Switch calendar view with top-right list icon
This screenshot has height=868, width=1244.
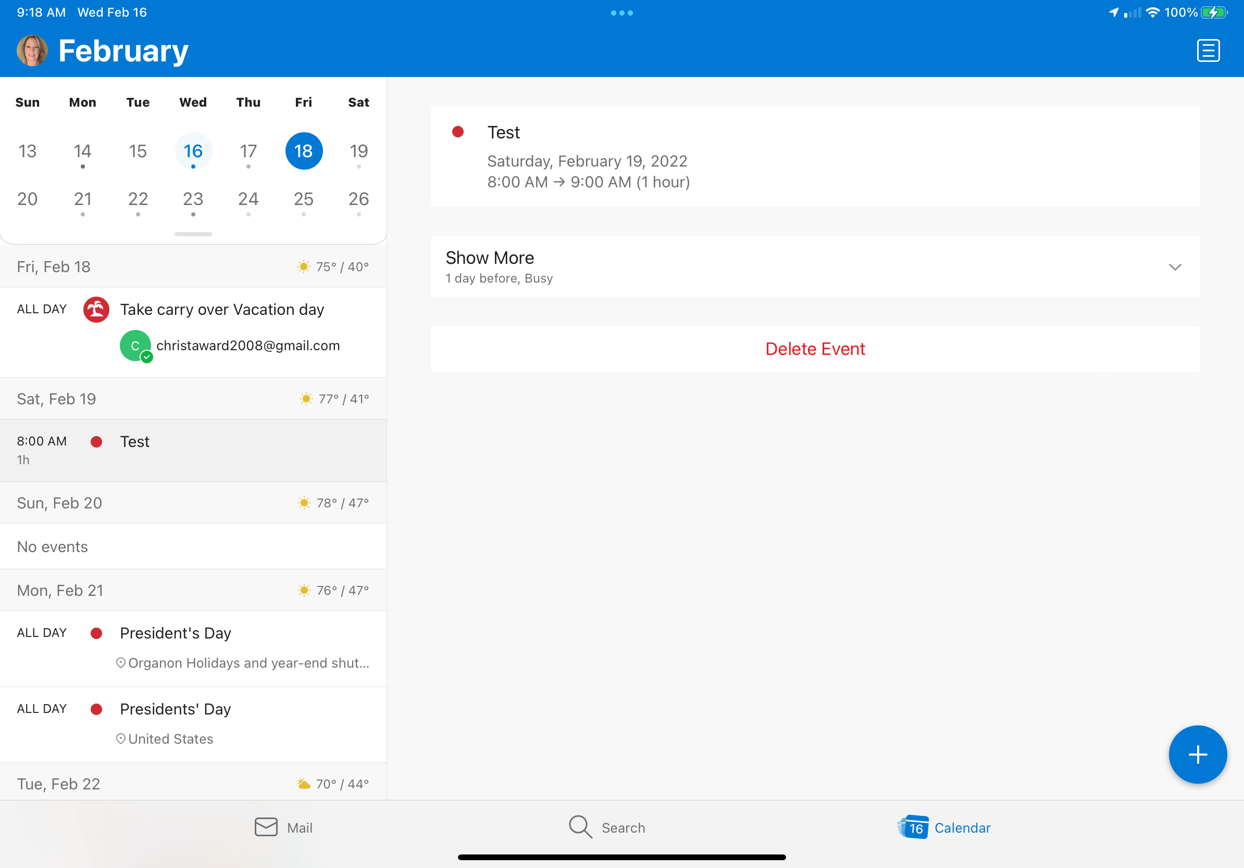pos(1208,50)
